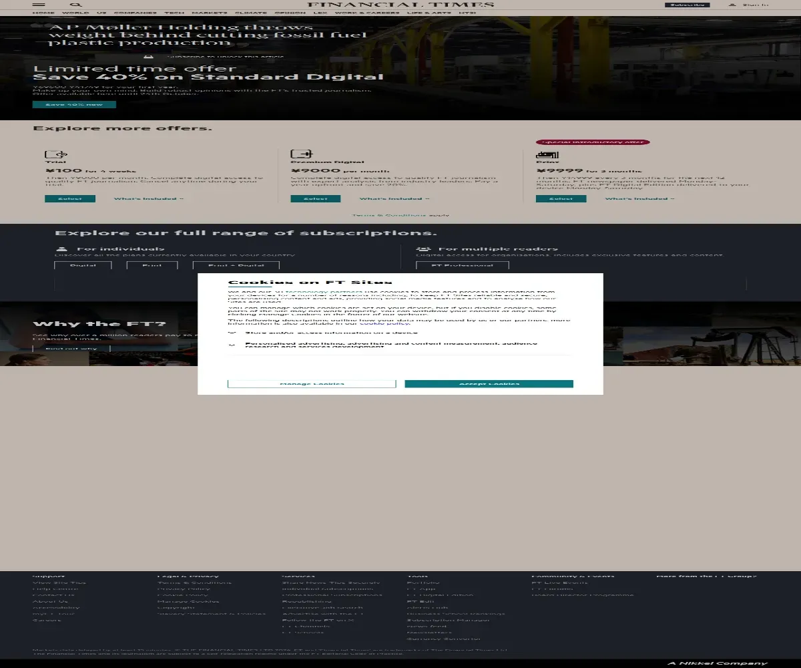801x668 pixels.
Task: Click Manage Cookies button in dialog
Action: pos(312,383)
